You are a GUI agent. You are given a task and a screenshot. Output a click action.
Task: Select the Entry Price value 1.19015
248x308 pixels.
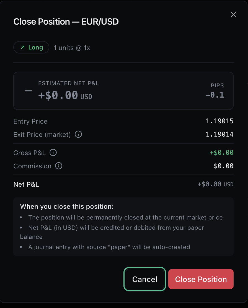[219, 121]
